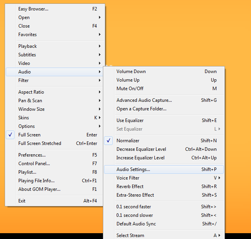Open Preferences from the menu
This screenshot has height=239, width=251.
(32, 155)
